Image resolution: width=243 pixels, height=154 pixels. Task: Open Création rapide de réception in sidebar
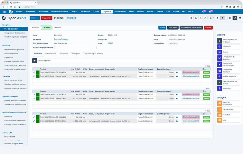pyautogui.click(x=16, y=37)
